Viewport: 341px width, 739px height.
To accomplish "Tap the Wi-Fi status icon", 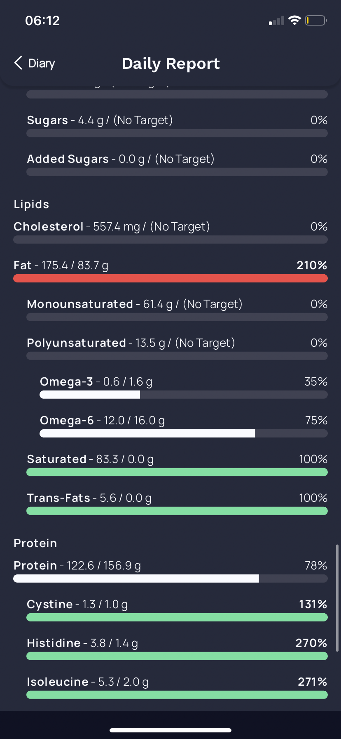I will tap(294, 20).
